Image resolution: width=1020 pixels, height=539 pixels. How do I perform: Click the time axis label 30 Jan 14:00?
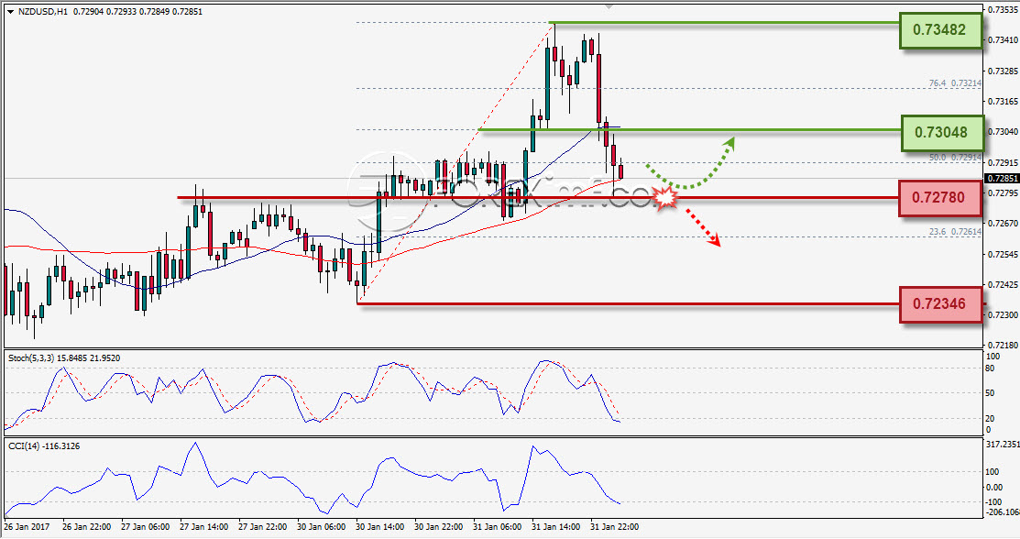[379, 527]
